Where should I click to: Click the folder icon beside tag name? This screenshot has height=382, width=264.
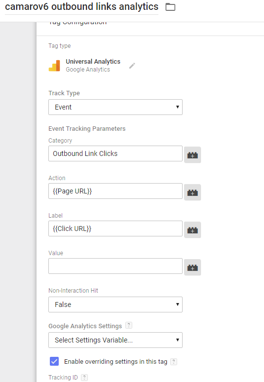tap(170, 7)
